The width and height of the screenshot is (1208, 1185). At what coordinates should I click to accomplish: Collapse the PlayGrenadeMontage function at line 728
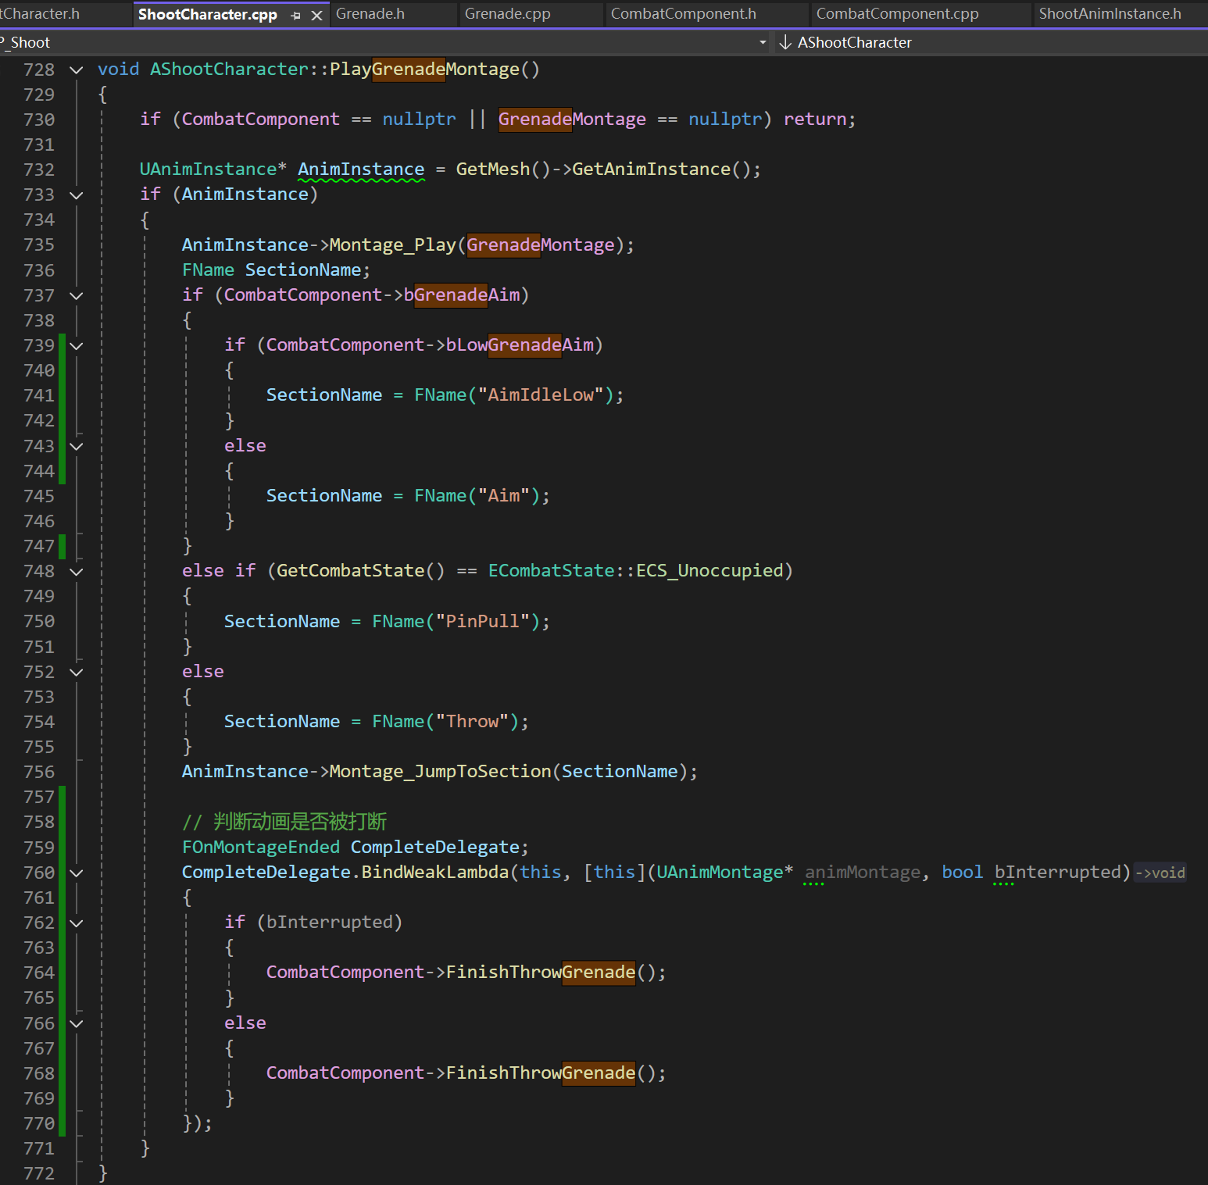coord(77,70)
